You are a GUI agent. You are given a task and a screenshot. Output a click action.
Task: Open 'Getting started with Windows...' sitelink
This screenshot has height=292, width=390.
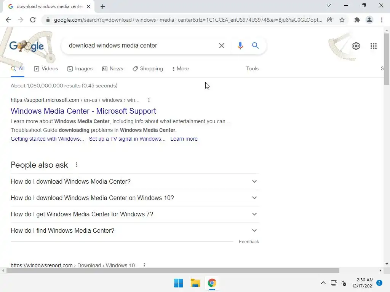pos(47,139)
